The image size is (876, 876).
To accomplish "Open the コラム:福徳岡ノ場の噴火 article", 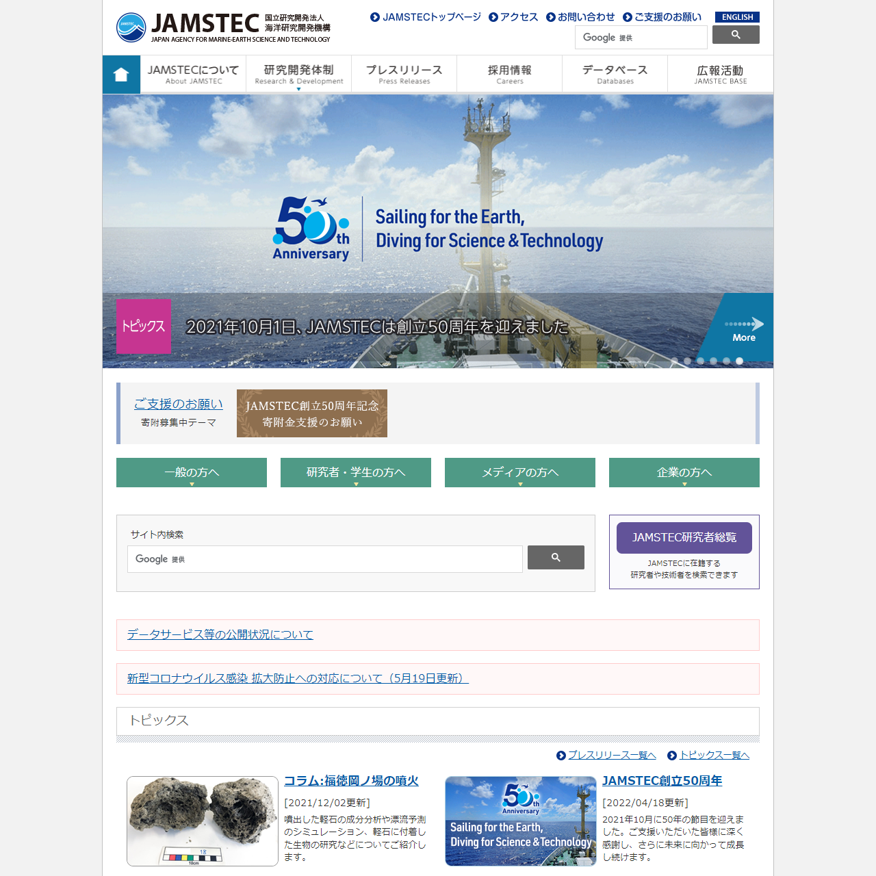I will coord(351,781).
